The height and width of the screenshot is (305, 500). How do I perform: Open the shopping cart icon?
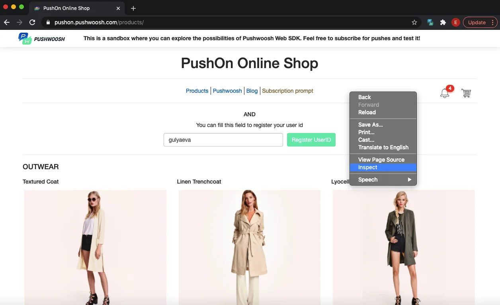point(466,93)
